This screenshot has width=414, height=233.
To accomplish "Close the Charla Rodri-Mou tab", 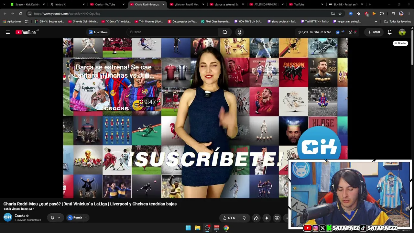I will 163,5.
